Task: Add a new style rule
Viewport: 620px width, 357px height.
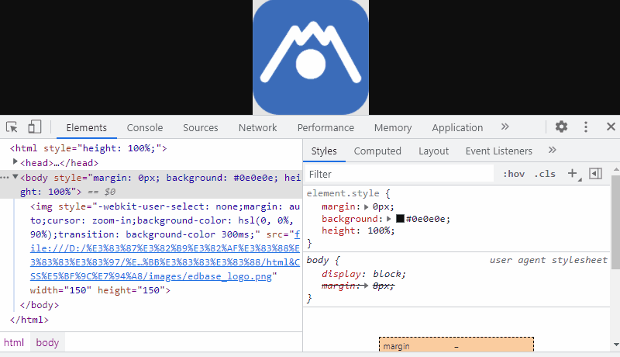Action: pos(572,173)
